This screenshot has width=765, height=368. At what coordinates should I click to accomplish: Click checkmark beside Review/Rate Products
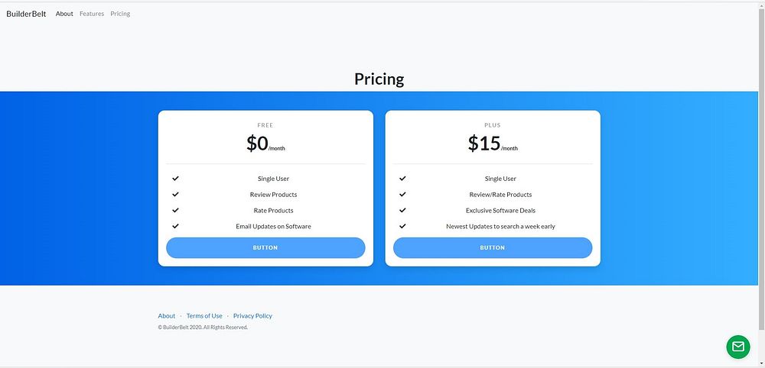click(x=402, y=194)
